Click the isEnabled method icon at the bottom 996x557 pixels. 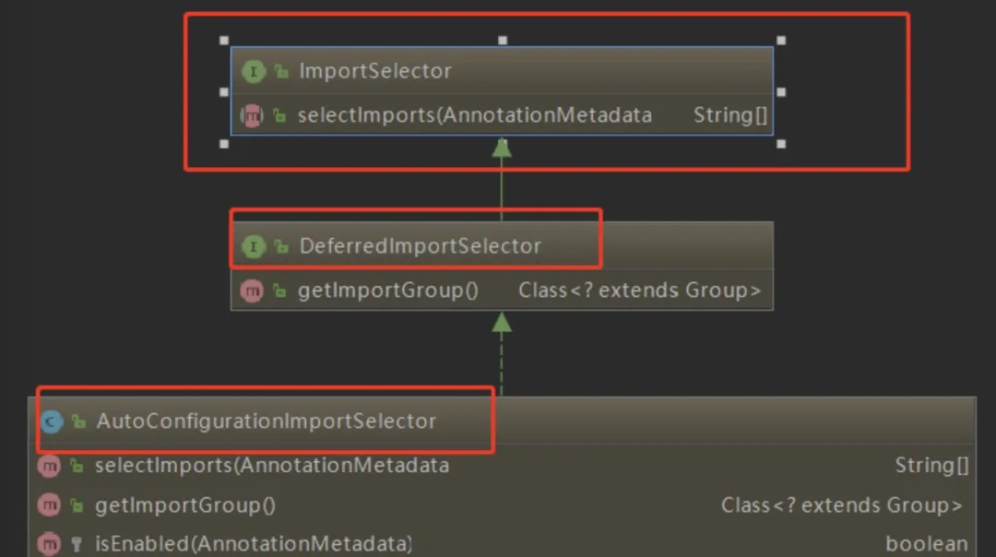[x=48, y=543]
